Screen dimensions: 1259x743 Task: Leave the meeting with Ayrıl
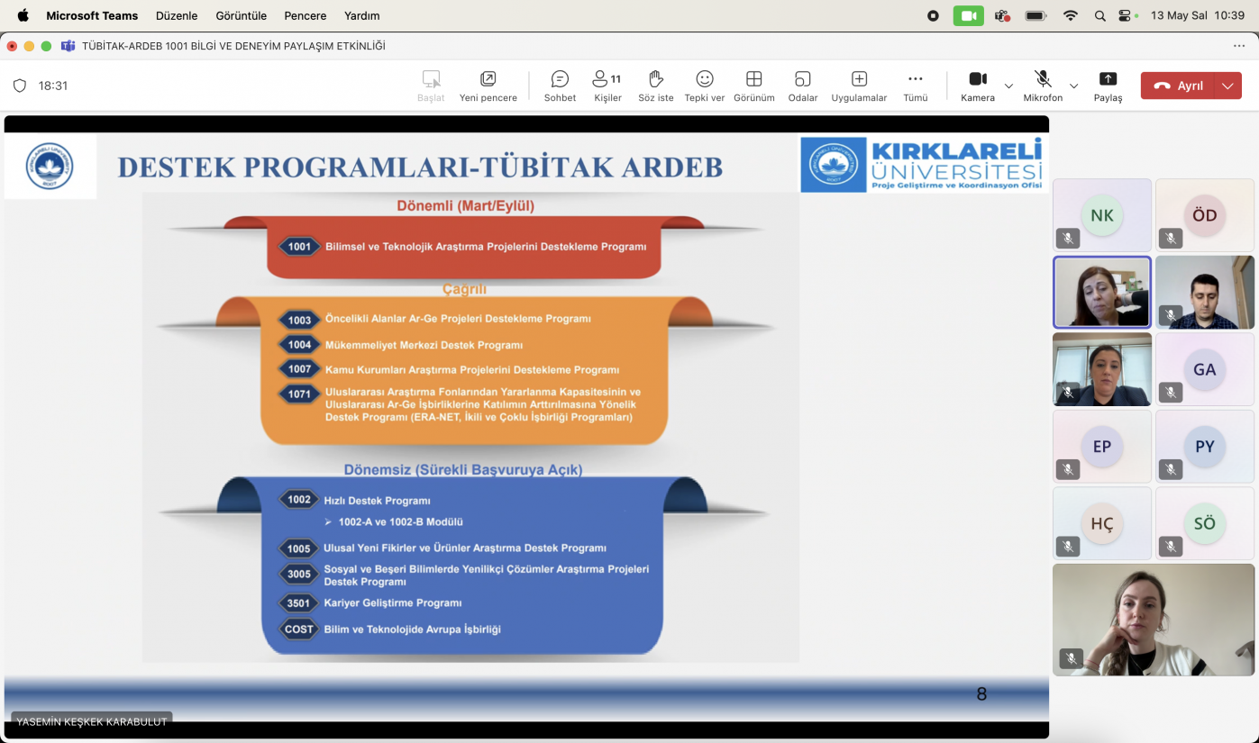(1179, 86)
